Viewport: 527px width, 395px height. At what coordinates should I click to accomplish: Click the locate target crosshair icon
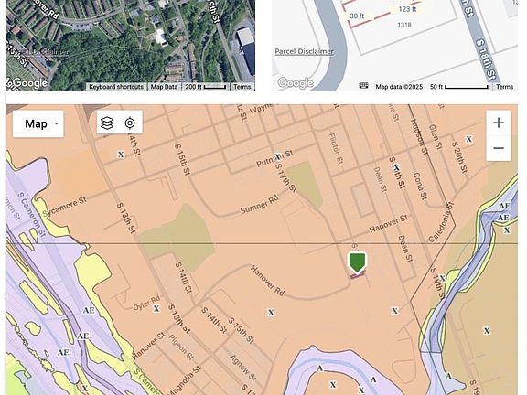130,123
